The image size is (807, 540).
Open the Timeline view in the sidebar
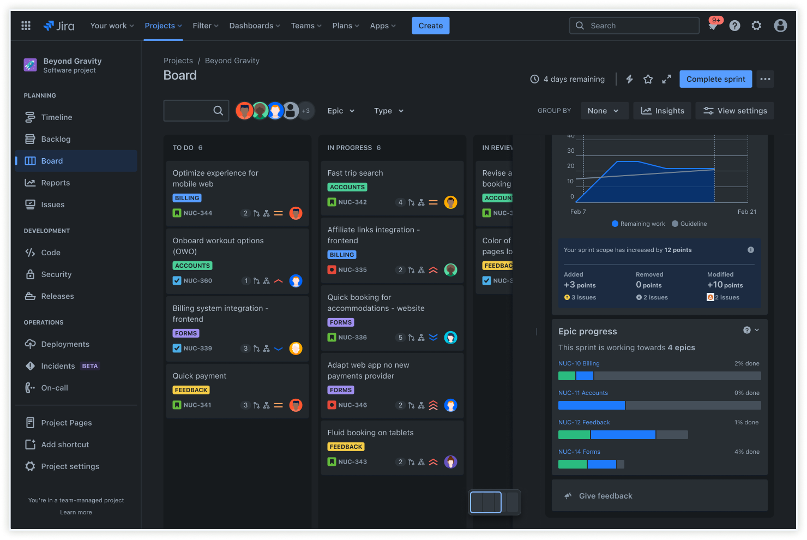coord(56,117)
